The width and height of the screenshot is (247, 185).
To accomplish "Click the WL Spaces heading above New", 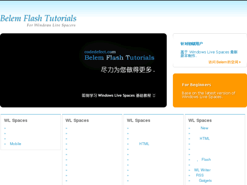I will pos(200,121).
